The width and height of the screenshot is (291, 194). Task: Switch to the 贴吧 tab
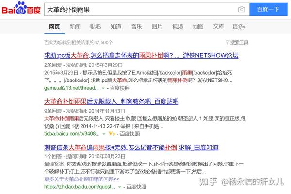coord(96,27)
